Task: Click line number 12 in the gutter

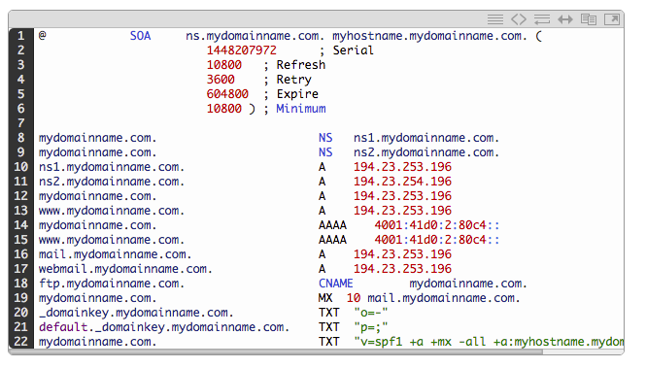Action: pos(21,196)
